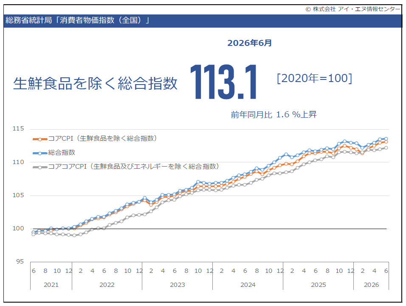Click the year label 2023 on x-axis

click(178, 285)
